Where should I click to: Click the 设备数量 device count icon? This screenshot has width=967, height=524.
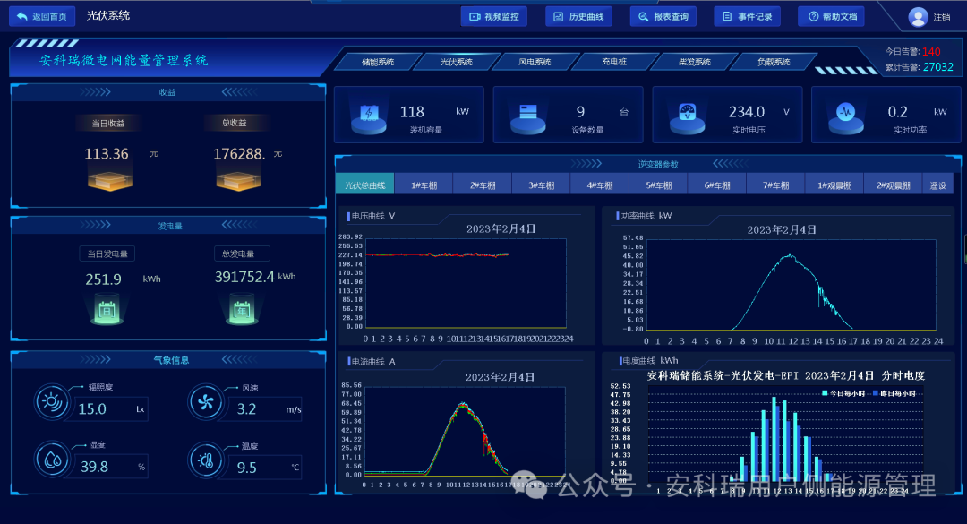pyautogui.click(x=528, y=116)
